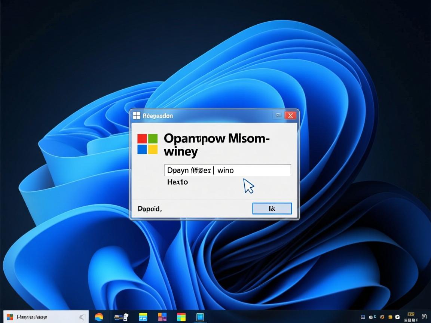Click the large four-color Microsoft logo in the dialog

(x=147, y=144)
